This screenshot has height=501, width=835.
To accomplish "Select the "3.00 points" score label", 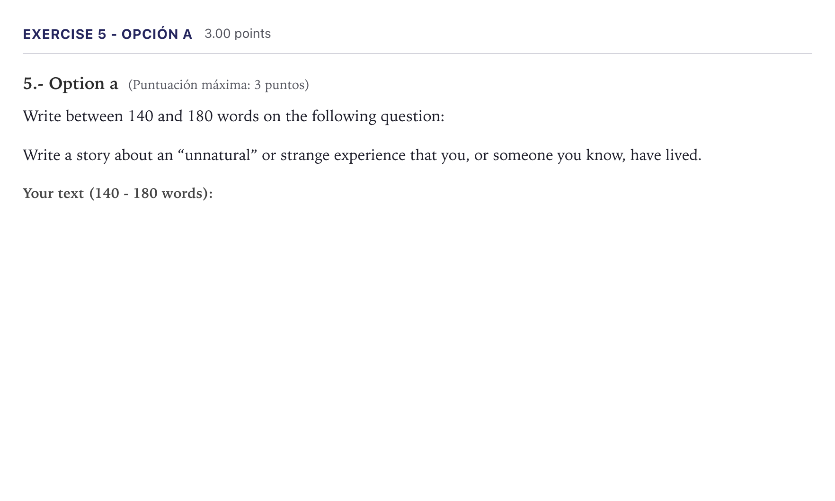I will [x=238, y=34].
